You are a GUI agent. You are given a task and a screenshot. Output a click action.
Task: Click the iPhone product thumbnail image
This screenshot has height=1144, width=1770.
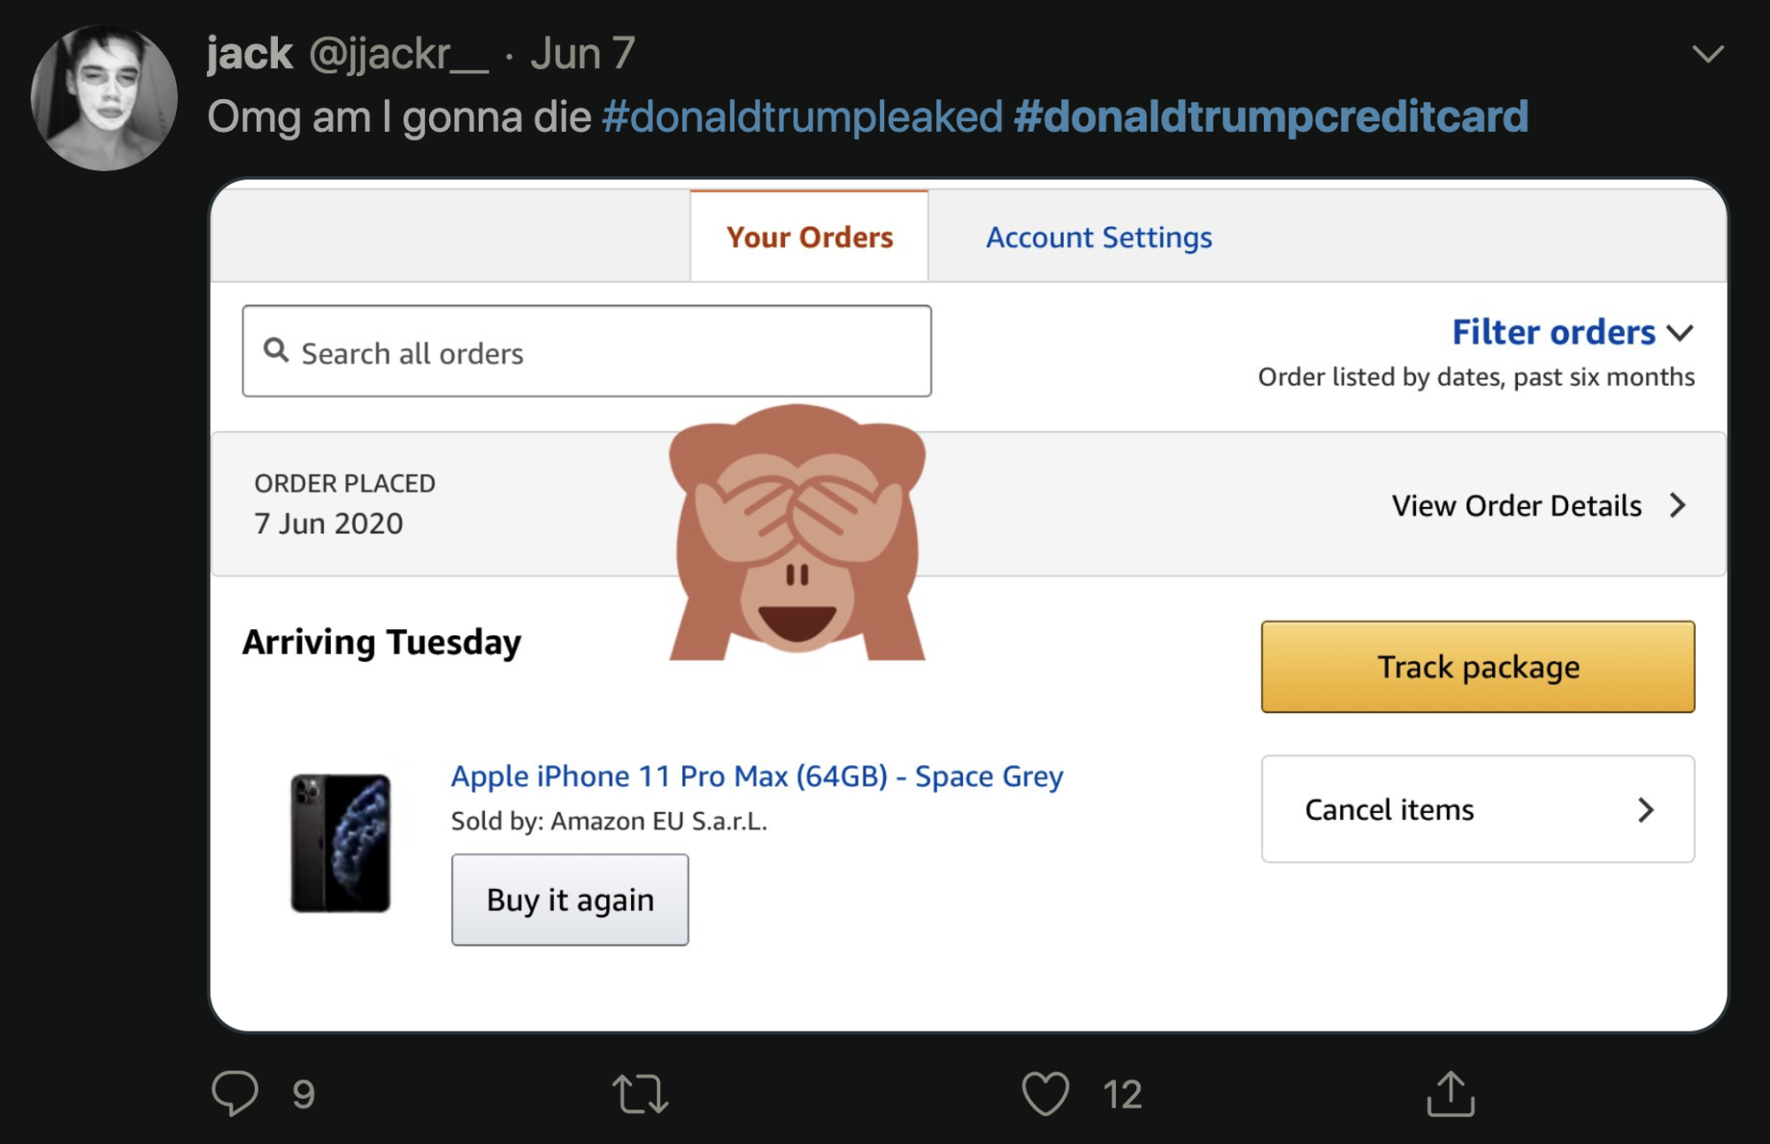341,842
